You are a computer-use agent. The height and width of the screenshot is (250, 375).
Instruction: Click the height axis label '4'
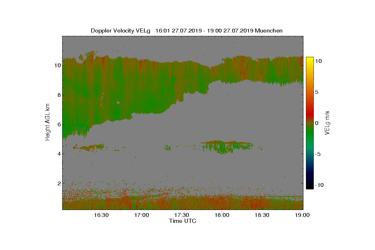coord(58,154)
